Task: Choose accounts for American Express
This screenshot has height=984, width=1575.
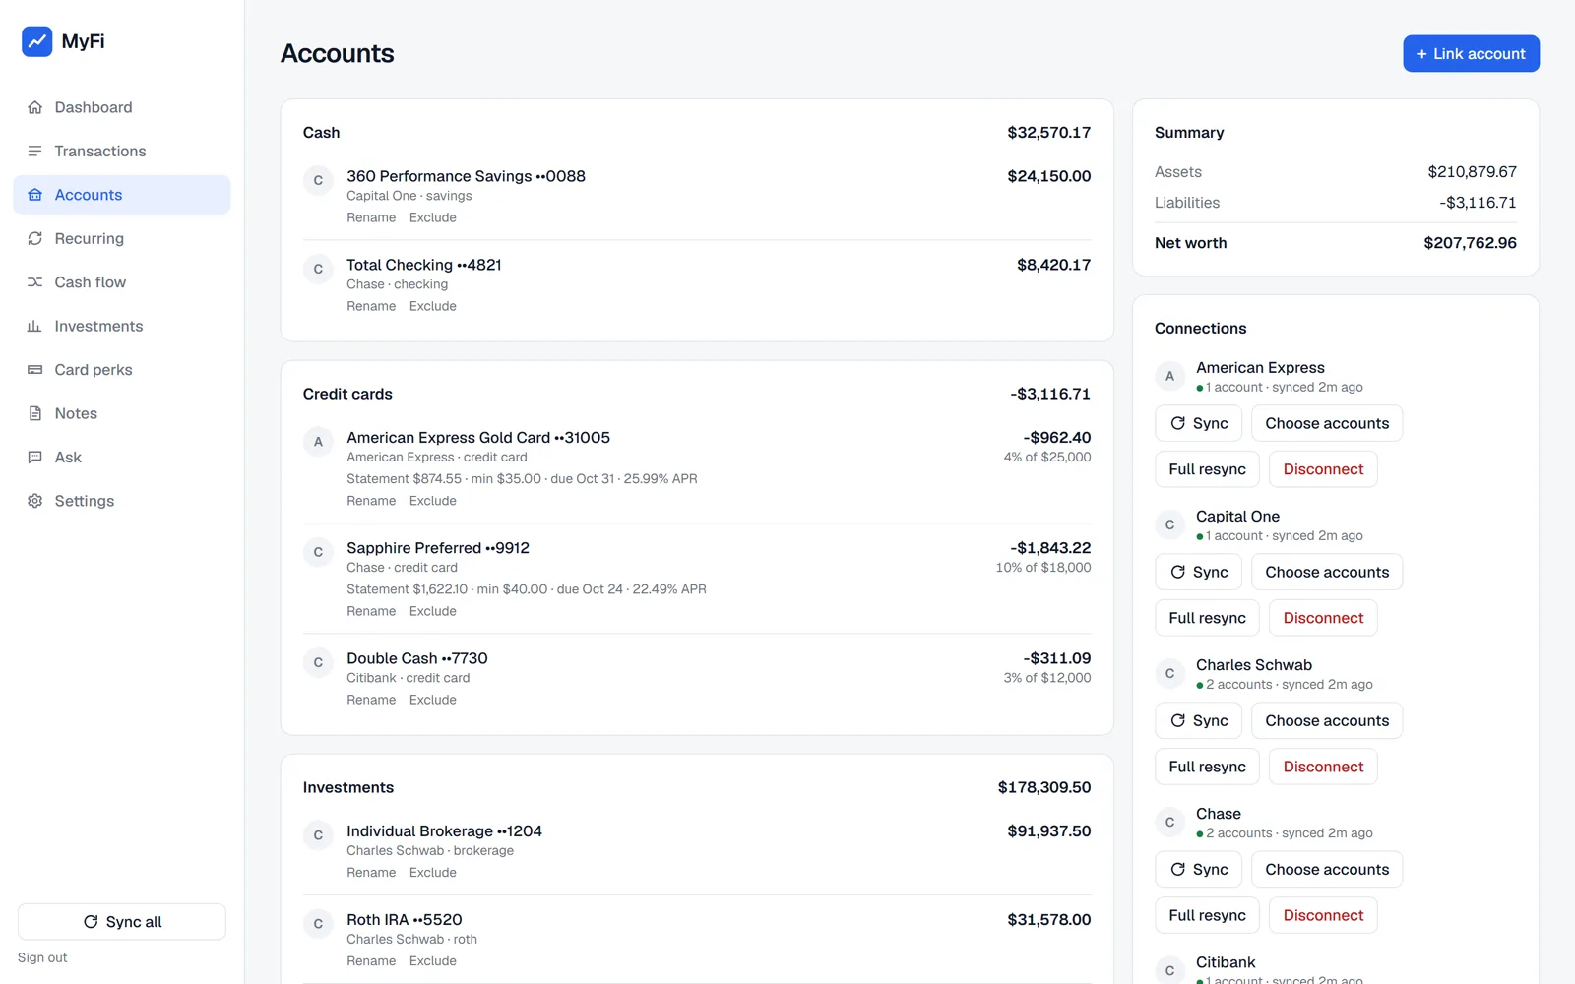Action: coord(1327,423)
